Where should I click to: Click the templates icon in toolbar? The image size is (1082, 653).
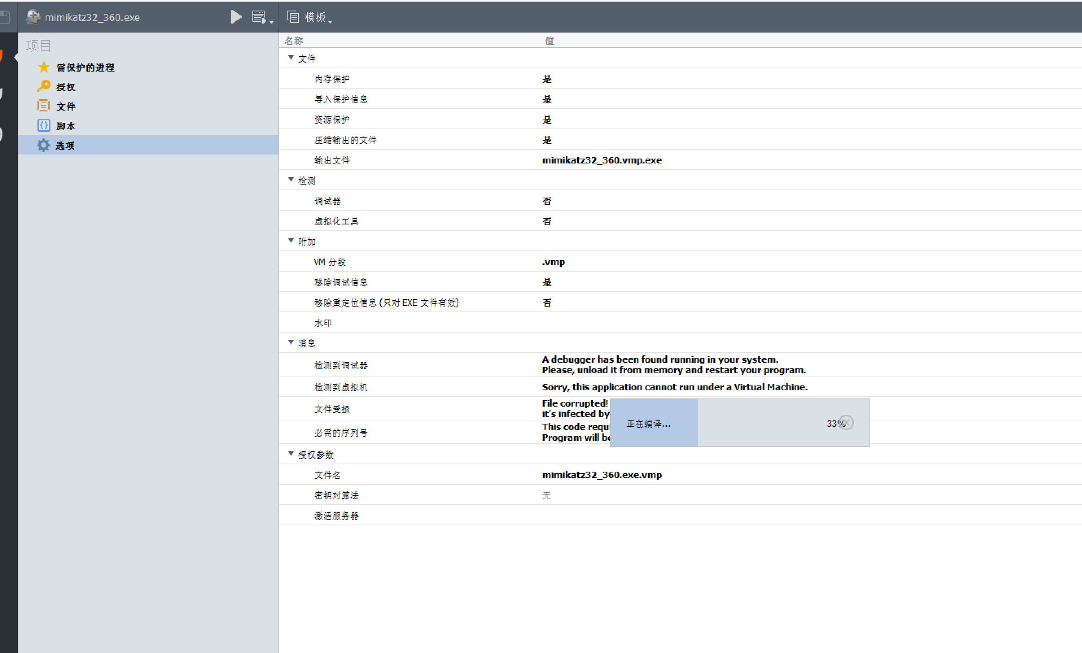(x=293, y=17)
